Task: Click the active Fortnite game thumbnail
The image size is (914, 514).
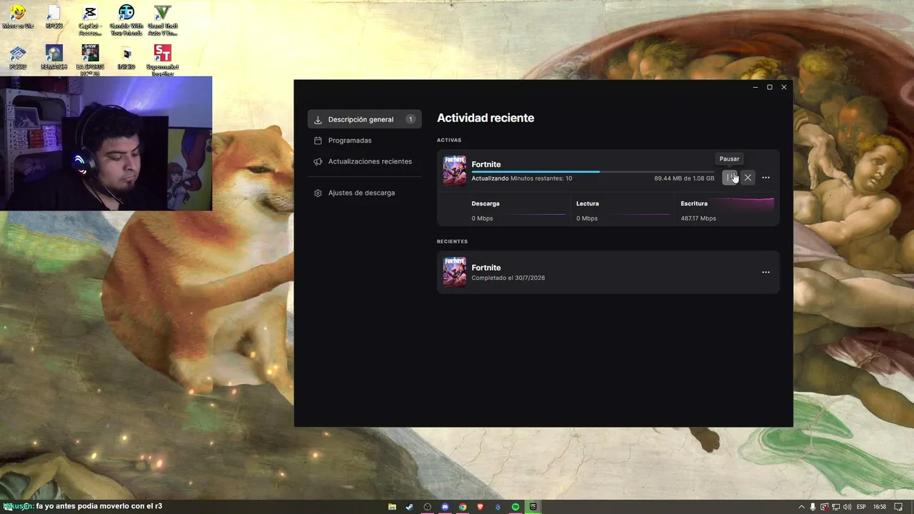Action: (454, 171)
